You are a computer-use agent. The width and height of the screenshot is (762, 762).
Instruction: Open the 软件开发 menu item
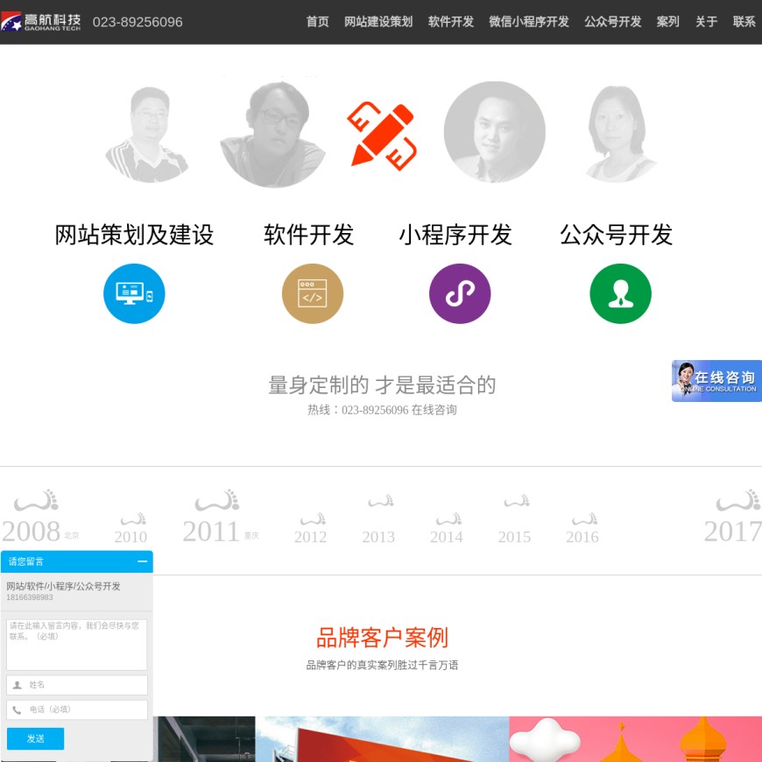tap(450, 22)
